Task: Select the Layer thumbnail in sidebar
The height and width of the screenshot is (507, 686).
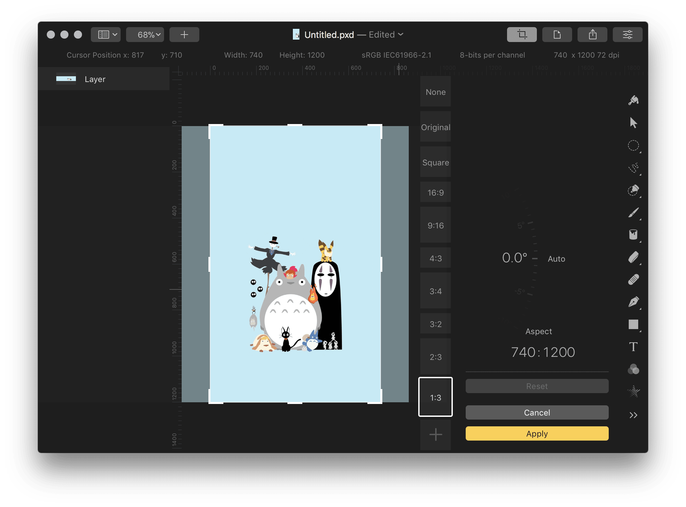Action: pyautogui.click(x=66, y=79)
